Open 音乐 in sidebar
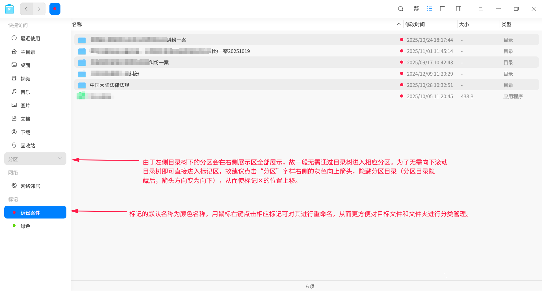The height and width of the screenshot is (291, 542). 35,92
